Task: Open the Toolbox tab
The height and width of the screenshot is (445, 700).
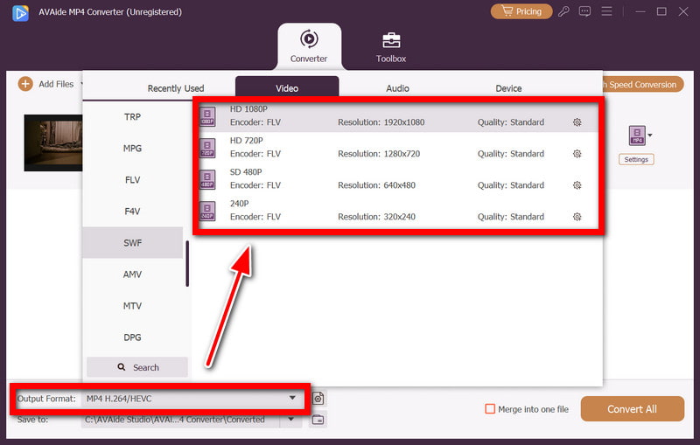Action: [x=391, y=48]
